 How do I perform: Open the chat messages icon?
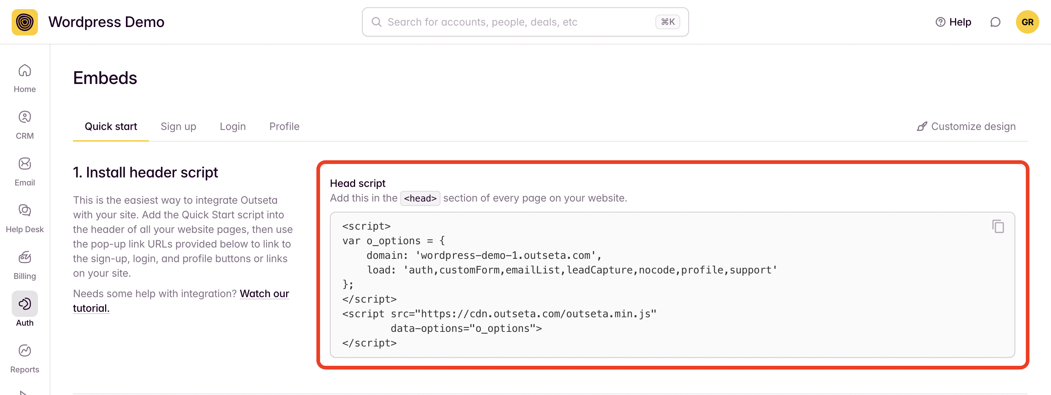995,22
